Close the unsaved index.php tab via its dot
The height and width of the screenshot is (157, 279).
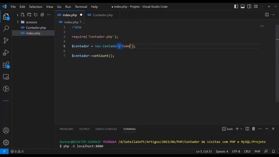pos(81,15)
